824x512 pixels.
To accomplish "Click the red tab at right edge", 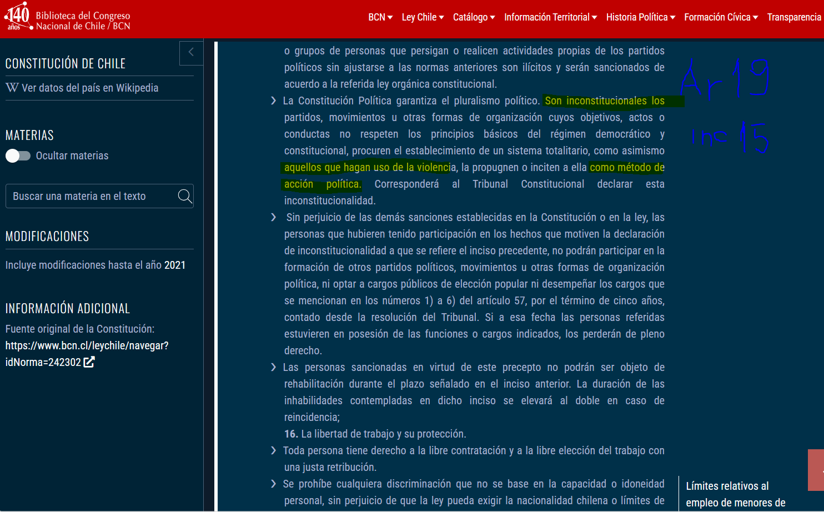I will (816, 470).
